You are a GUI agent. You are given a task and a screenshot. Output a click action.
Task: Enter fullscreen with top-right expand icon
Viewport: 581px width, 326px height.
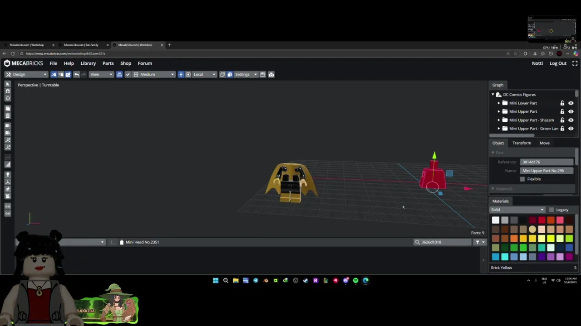(x=575, y=63)
